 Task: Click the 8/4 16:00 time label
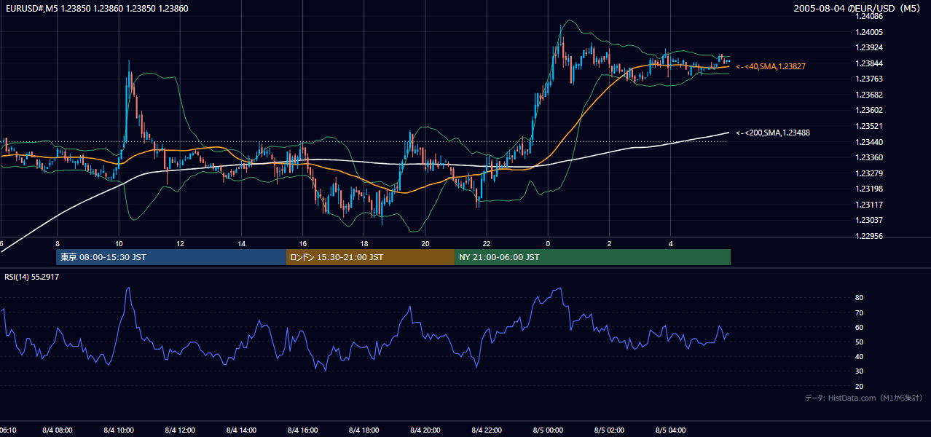[303, 430]
